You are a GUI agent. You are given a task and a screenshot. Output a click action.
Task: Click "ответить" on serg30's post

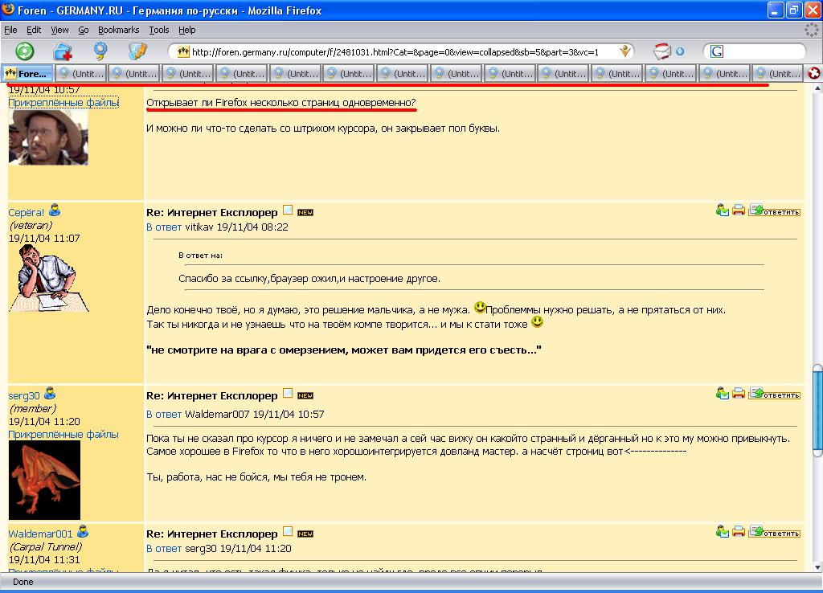point(775,393)
